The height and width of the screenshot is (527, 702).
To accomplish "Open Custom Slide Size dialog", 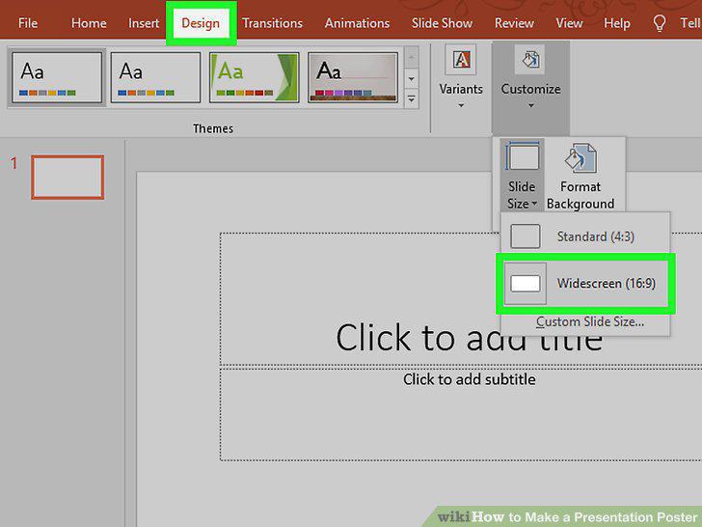I will 590,321.
